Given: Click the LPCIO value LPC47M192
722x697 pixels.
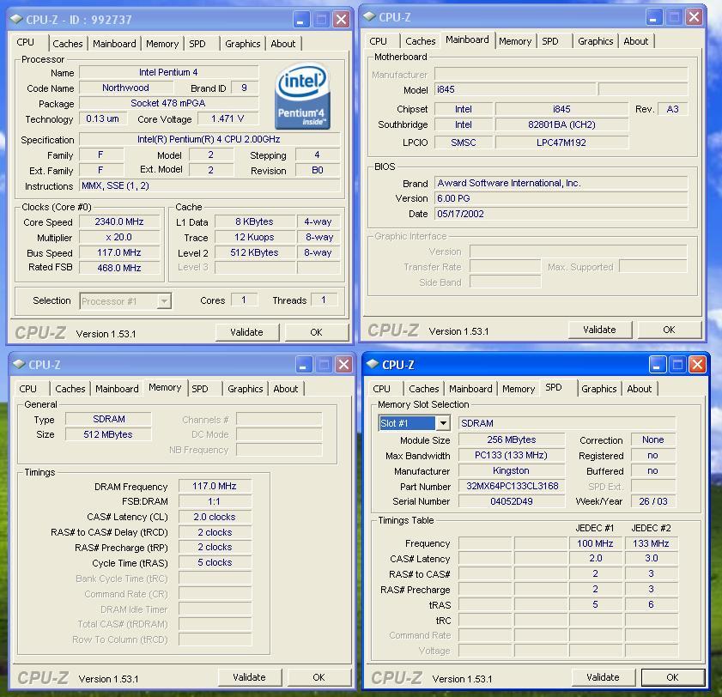Looking at the screenshot, I should (561, 142).
